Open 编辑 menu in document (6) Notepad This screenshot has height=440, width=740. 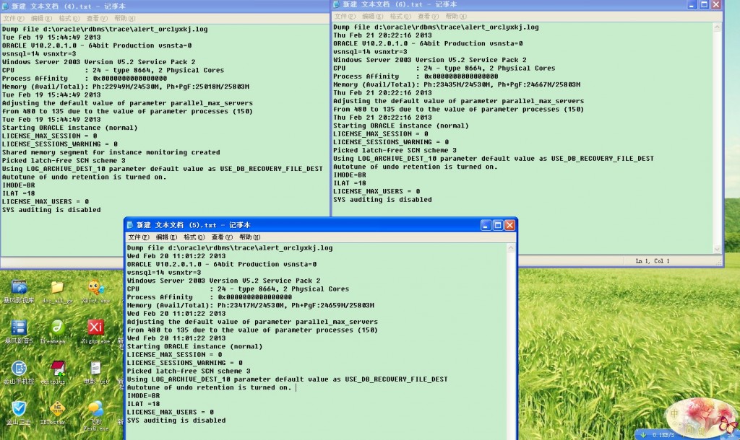point(372,17)
